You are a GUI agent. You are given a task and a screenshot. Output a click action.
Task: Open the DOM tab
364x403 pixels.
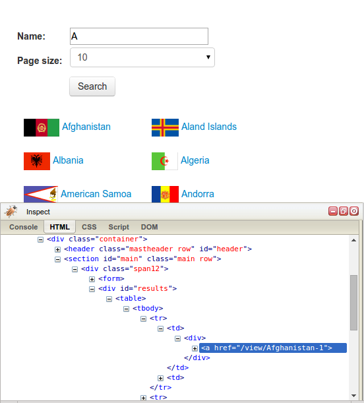coord(149,227)
